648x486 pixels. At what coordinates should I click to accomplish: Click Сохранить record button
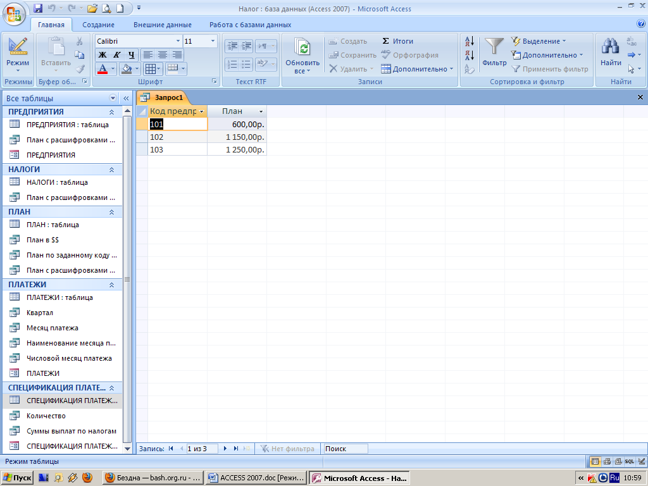pos(352,55)
